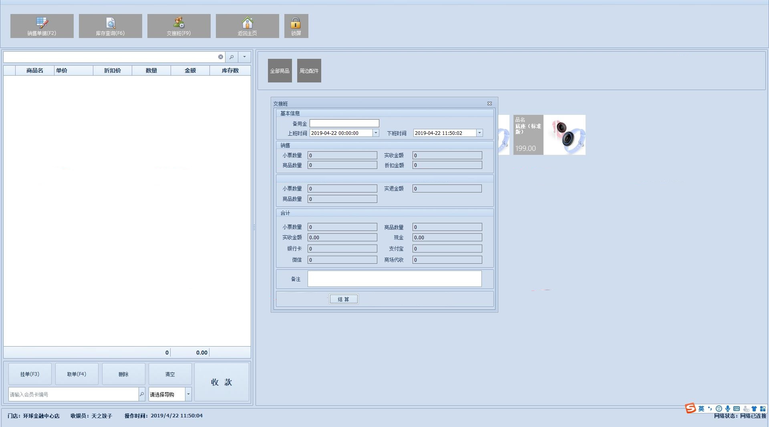Open the 下班时间 date dropdown
This screenshot has height=427, width=769.
(x=479, y=133)
